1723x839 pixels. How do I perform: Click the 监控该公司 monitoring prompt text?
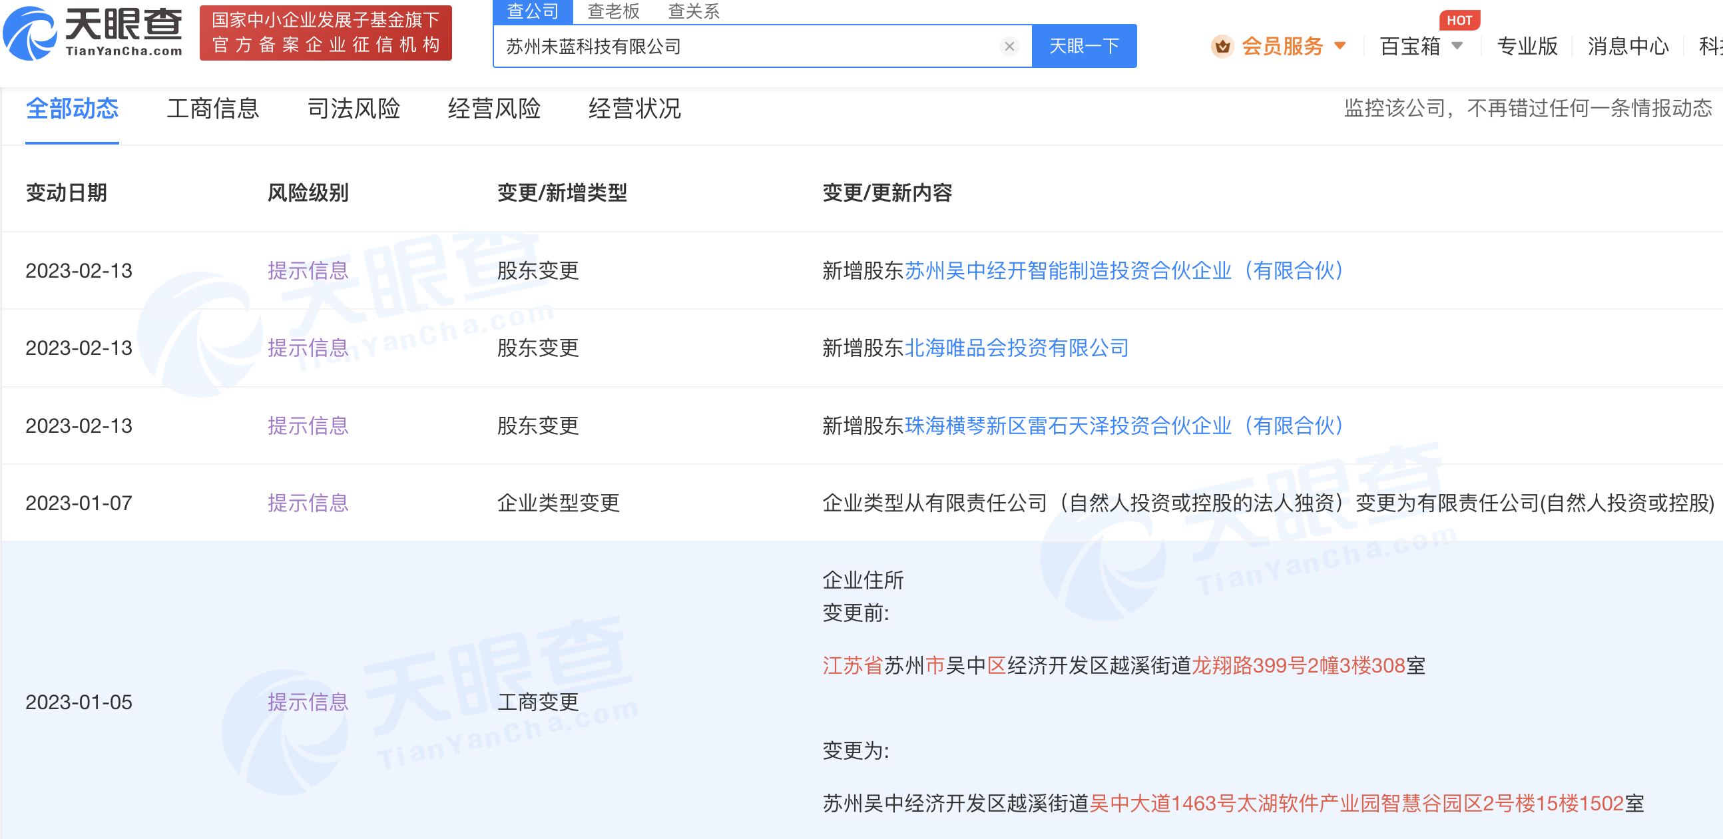point(1528,108)
